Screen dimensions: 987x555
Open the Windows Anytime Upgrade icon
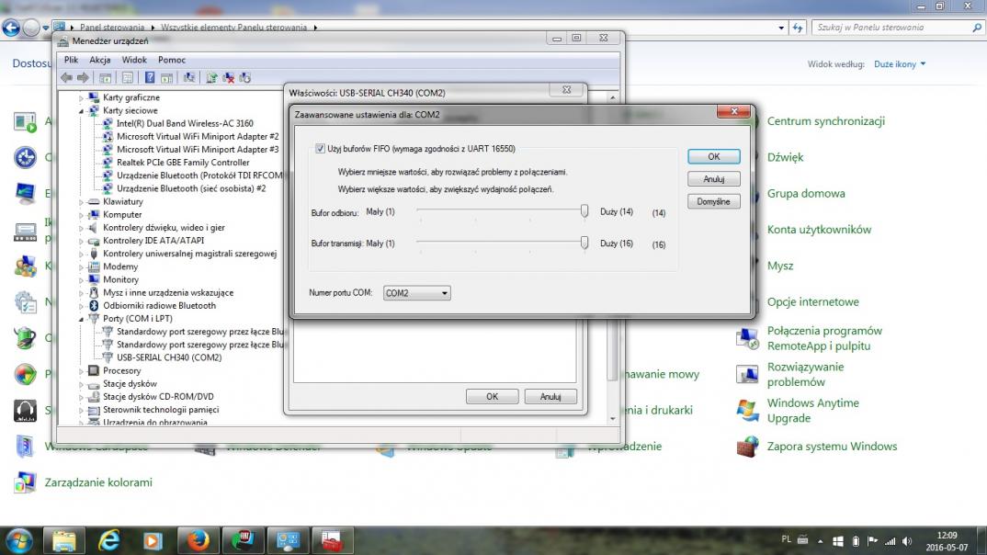tap(747, 410)
